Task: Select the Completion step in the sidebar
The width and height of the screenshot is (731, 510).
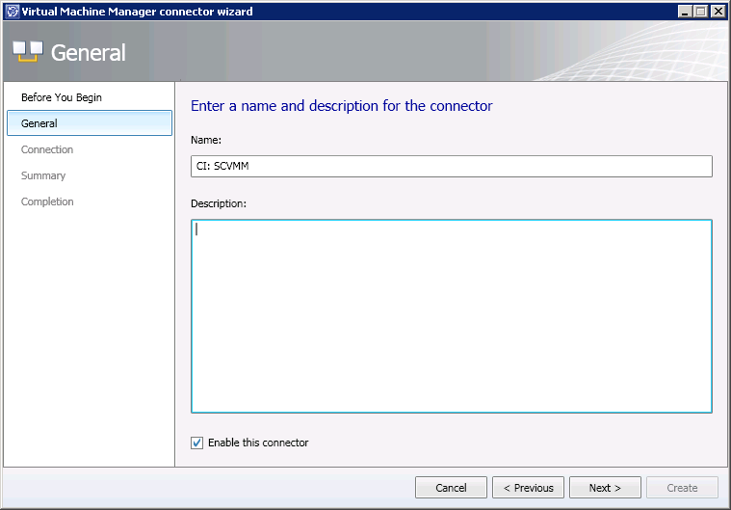Action: click(47, 201)
